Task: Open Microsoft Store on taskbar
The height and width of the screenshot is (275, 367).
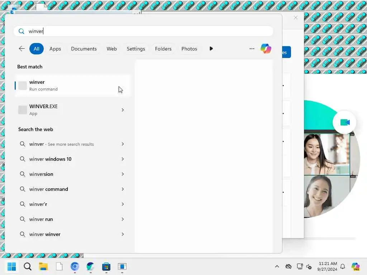Action: 106,266
